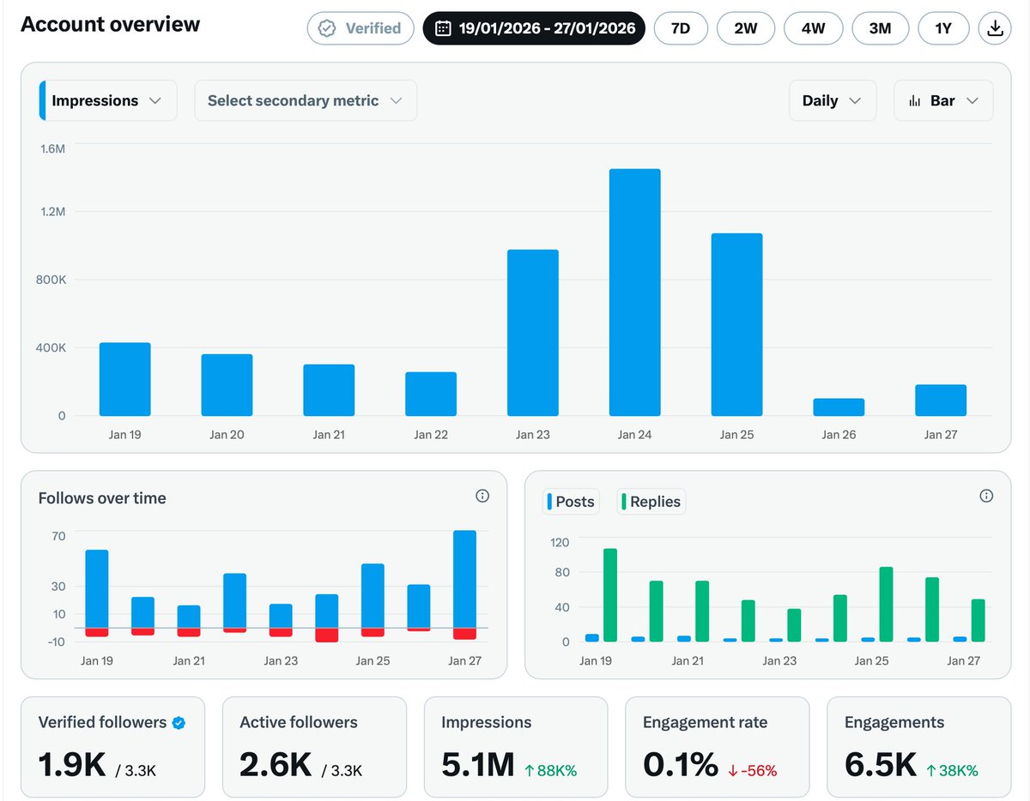This screenshot has height=801, width=1030.
Task: Click the 88K% impressions increase value
Action: (x=550, y=771)
